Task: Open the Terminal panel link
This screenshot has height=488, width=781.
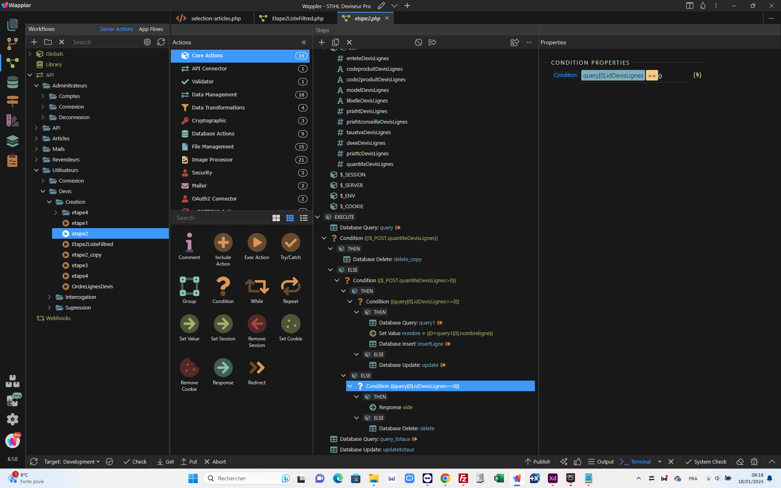Action: 635,462
